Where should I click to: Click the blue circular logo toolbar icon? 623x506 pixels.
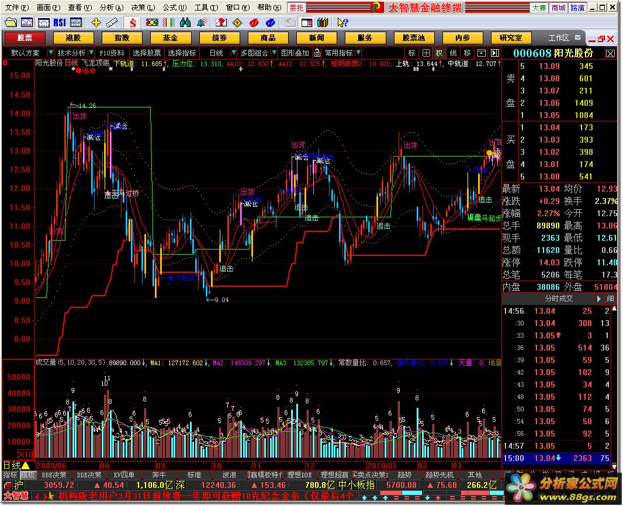[x=270, y=23]
